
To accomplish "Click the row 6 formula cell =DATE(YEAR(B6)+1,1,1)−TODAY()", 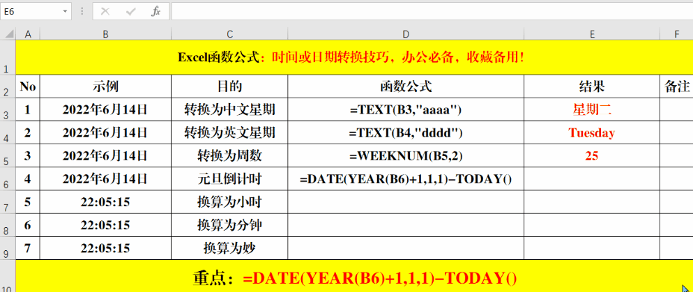I will 406,179.
